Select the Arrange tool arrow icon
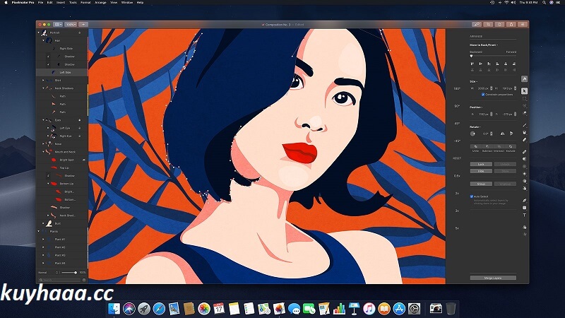565x318 pixels. (524, 91)
